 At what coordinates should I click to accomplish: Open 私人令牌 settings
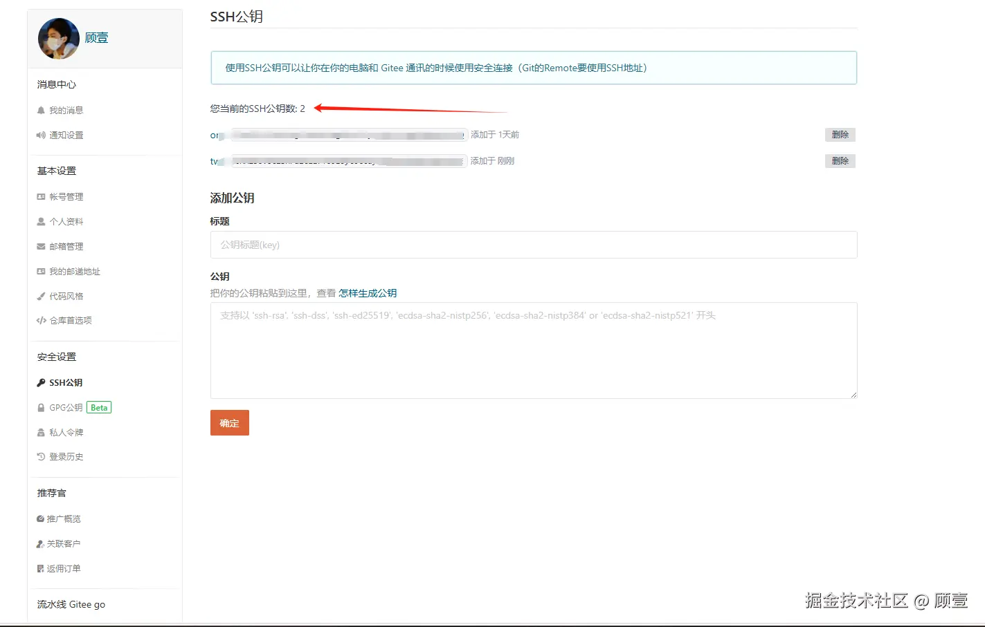coord(66,433)
